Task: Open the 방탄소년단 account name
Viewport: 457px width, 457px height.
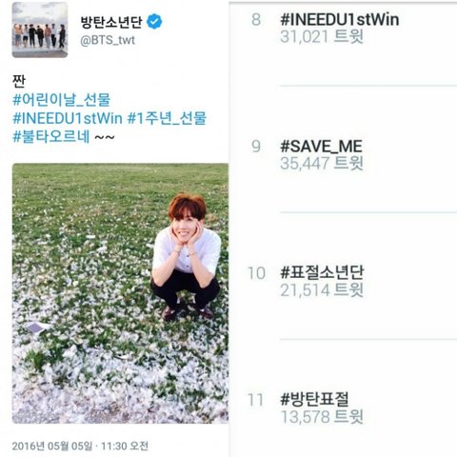Action: (111, 22)
